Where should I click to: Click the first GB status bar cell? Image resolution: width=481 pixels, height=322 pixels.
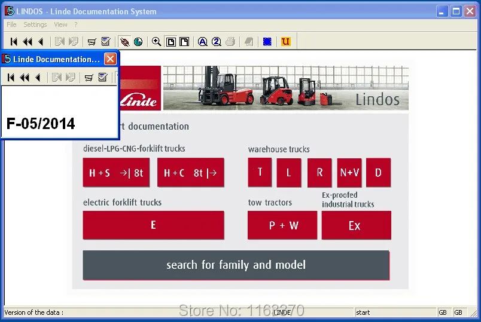[x=443, y=312]
